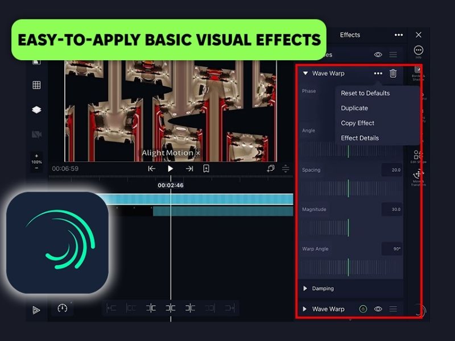The height and width of the screenshot is (341, 455).
Task: Click the video preview canvas
Action: coord(171,111)
